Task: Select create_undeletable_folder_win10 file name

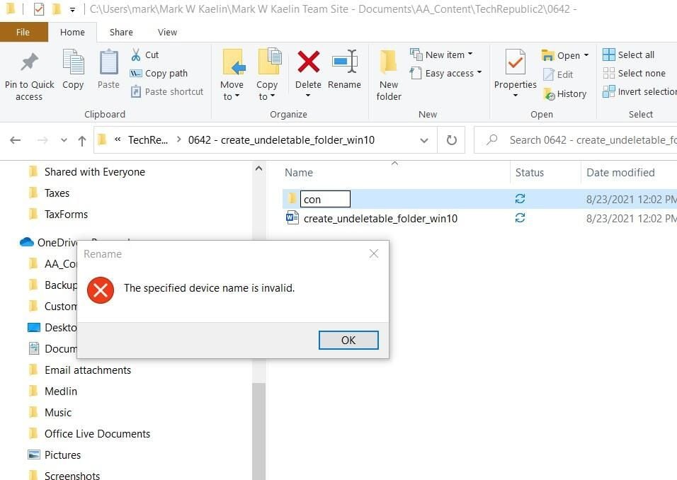Action: pyautogui.click(x=380, y=219)
